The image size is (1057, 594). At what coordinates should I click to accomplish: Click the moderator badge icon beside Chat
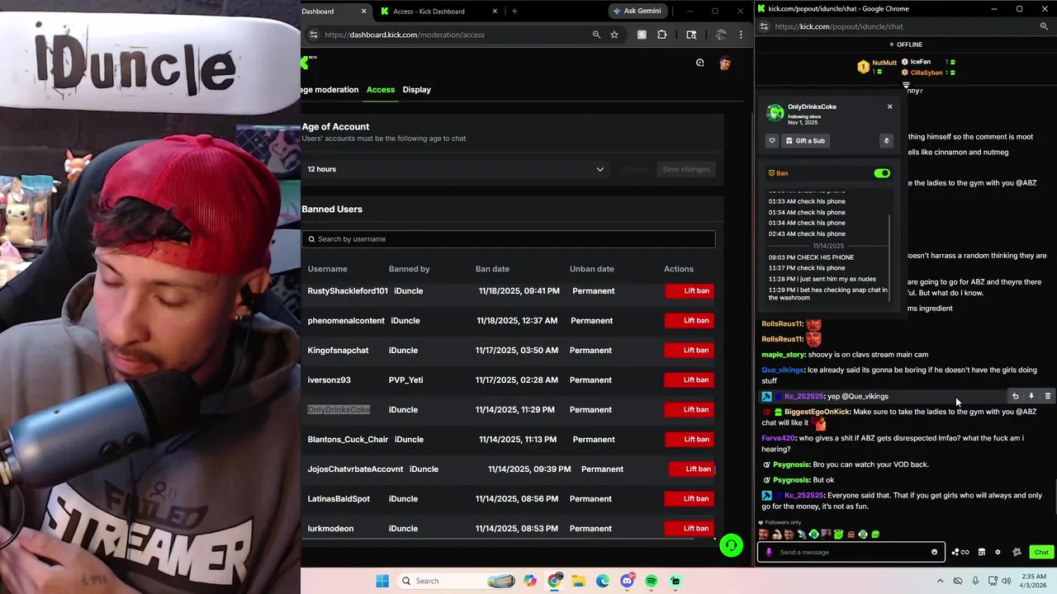[x=1017, y=552]
